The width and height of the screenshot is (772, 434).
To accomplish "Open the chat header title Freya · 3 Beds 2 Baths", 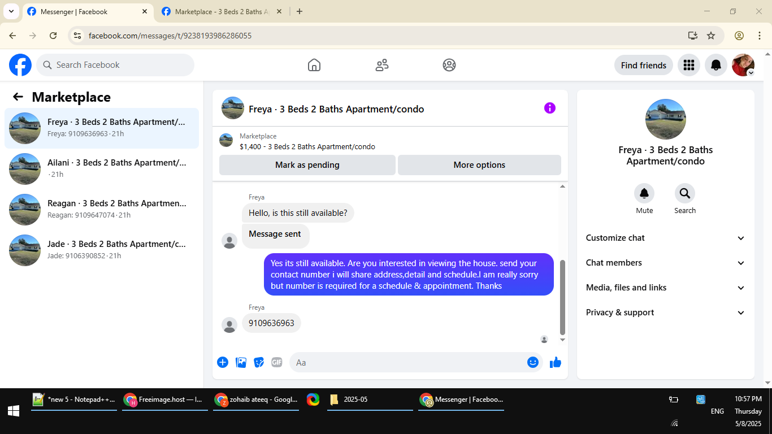I will (336, 109).
